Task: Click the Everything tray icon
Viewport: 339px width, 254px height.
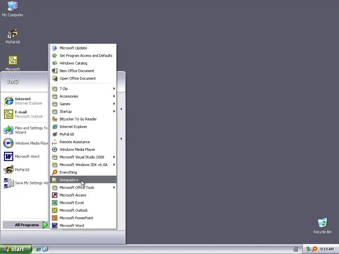Action: tap(315, 249)
